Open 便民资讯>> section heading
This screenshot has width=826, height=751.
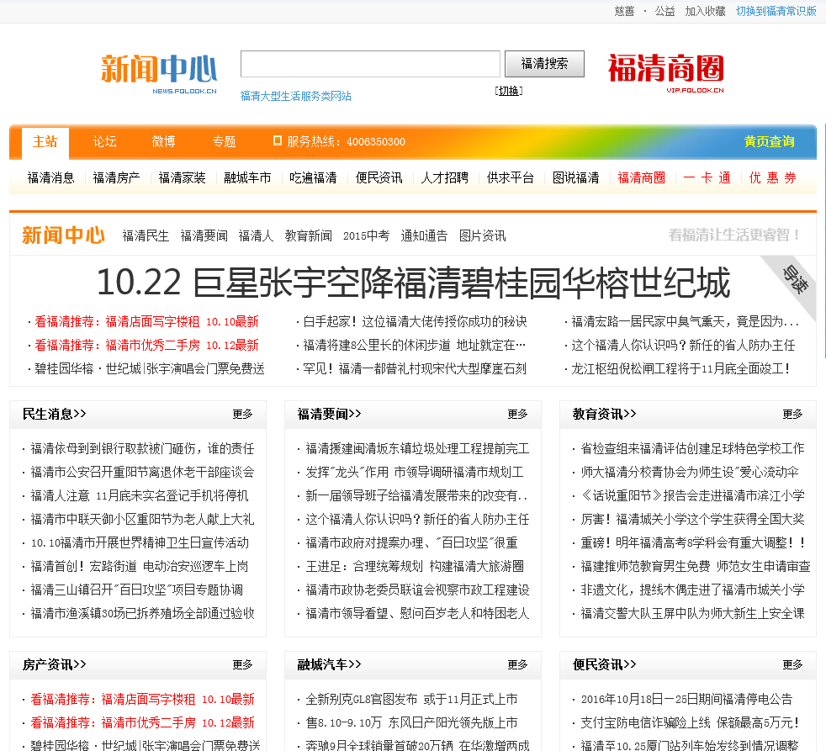[604, 665]
